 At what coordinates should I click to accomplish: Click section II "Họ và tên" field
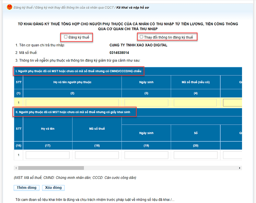[x=48, y=155]
